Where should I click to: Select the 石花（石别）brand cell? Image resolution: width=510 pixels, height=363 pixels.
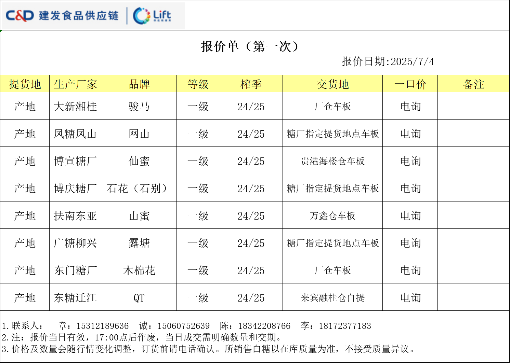(x=139, y=189)
